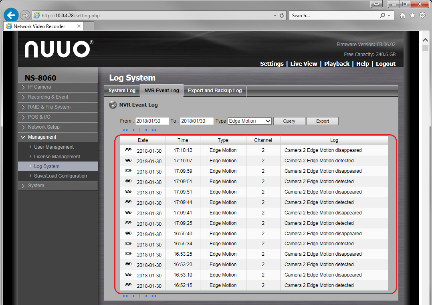The height and width of the screenshot is (305, 432).
Task: Refresh the page using the address bar icon
Action: click(282, 16)
